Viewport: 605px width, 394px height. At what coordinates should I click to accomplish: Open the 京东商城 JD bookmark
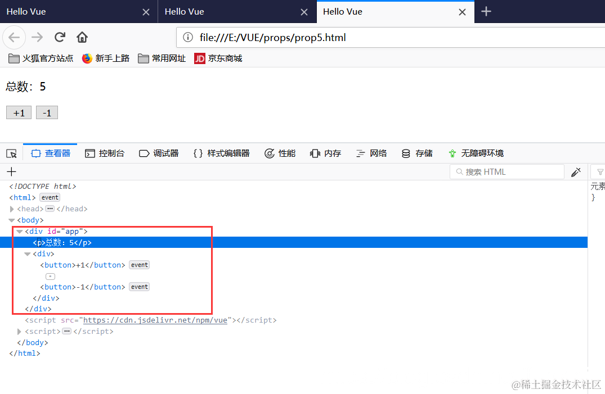pos(218,58)
